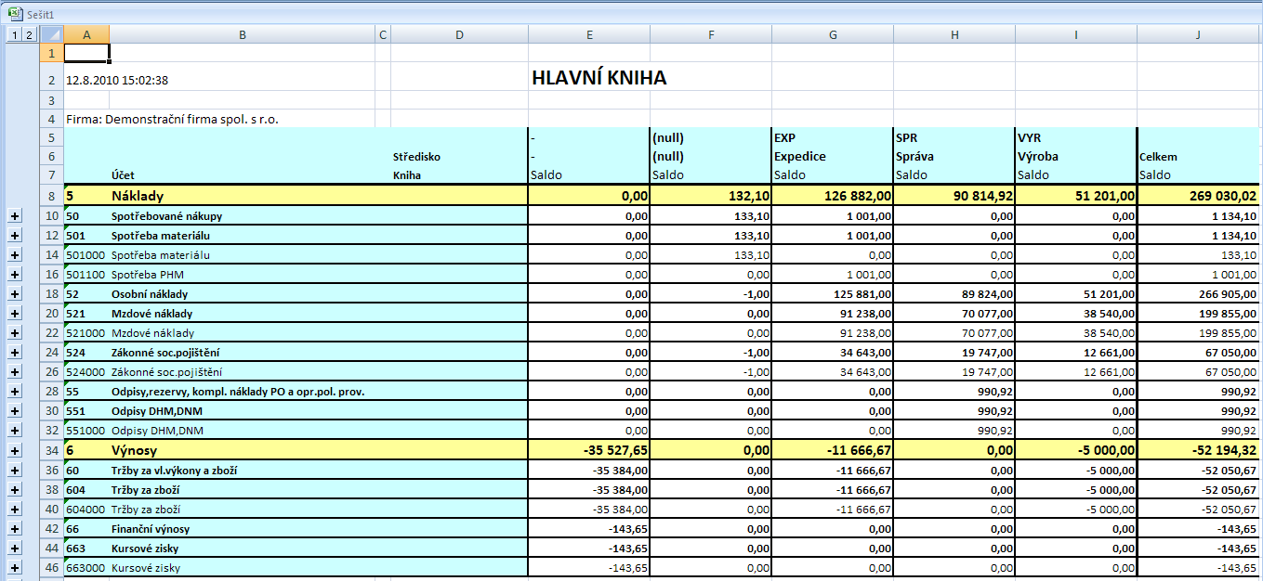The image size is (1263, 581).
Task: Expand the group at row 28 Odpisy, rezervy
Action: coord(14,392)
